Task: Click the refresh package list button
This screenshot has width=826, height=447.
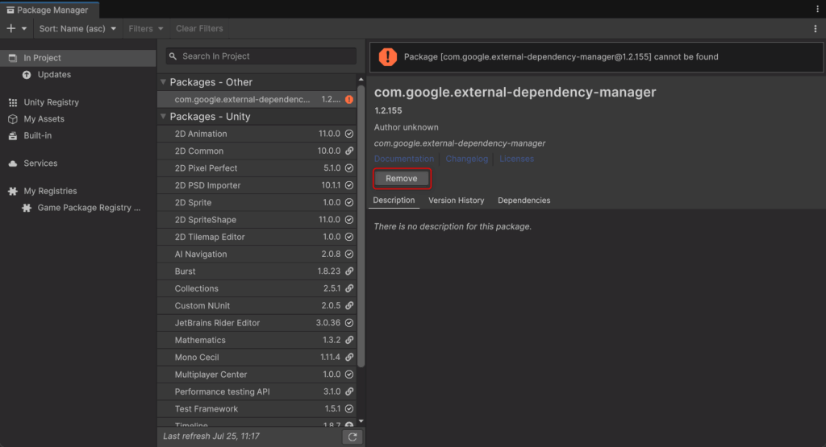Action: point(353,437)
